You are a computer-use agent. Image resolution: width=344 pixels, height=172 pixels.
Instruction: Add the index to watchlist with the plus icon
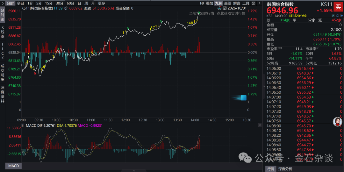click(342, 16)
